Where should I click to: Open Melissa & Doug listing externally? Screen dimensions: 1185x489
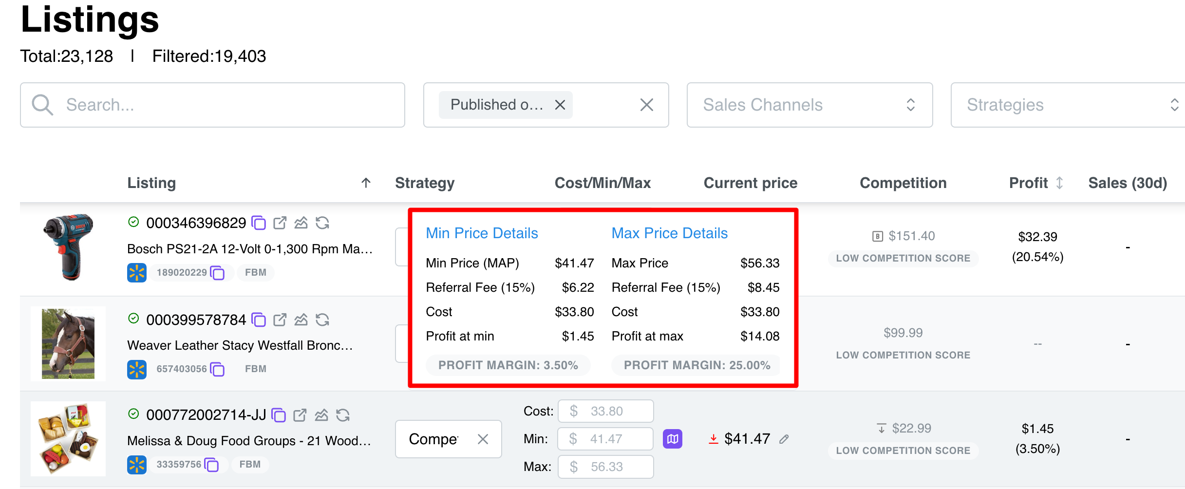point(300,415)
